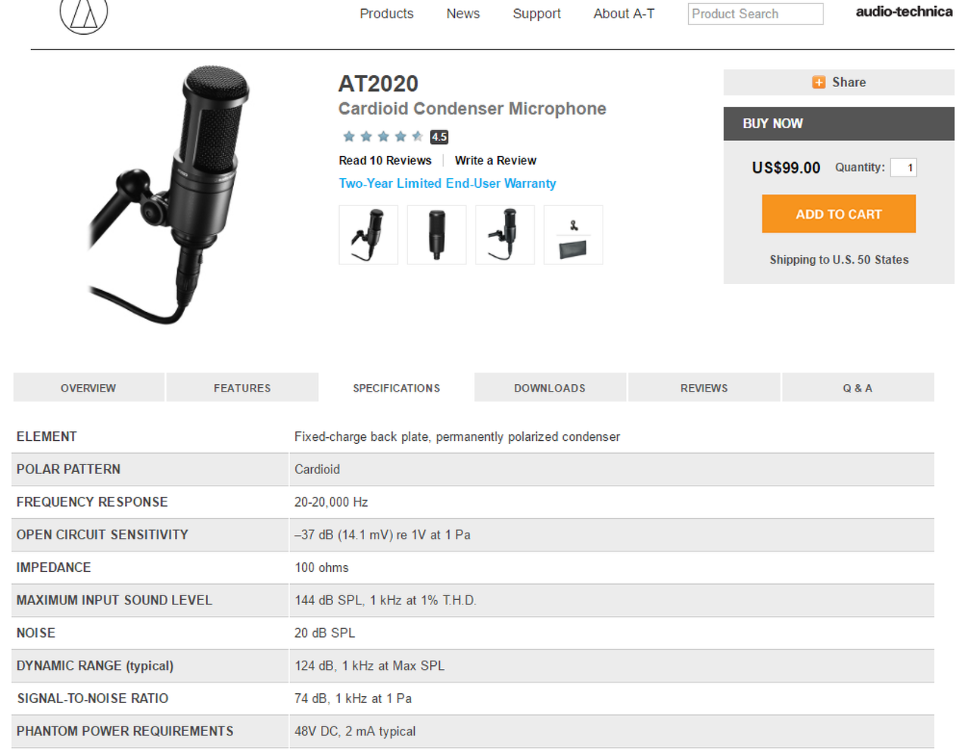The width and height of the screenshot is (969, 753).
Task: Switch to the REVIEWS tab
Action: pos(704,388)
